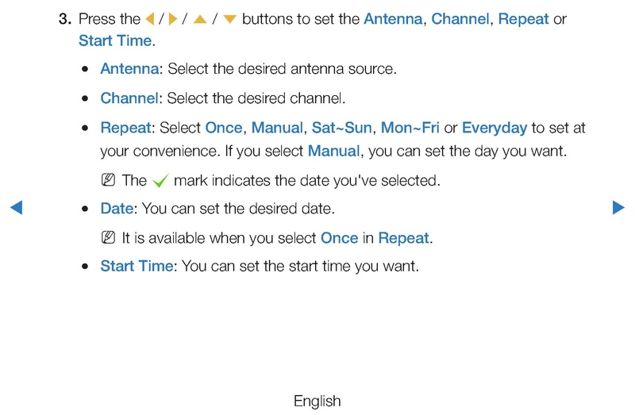This screenshot has height=415, width=635.
Task: Select the Everyday repeat option text
Action: click(495, 128)
